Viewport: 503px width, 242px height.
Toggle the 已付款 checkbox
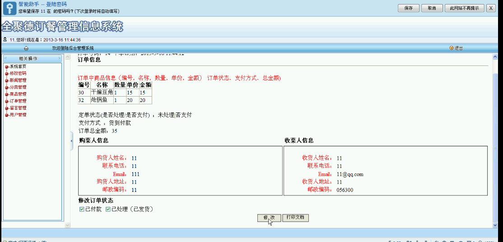[x=82, y=209]
